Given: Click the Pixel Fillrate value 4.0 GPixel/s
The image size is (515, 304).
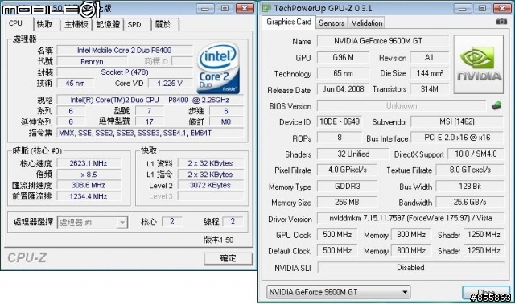Looking at the screenshot, I should pyautogui.click(x=347, y=170).
